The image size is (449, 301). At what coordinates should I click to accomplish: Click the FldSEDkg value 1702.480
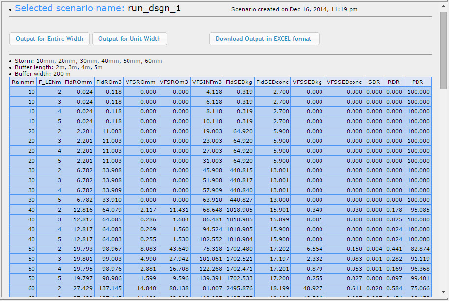[239, 249]
